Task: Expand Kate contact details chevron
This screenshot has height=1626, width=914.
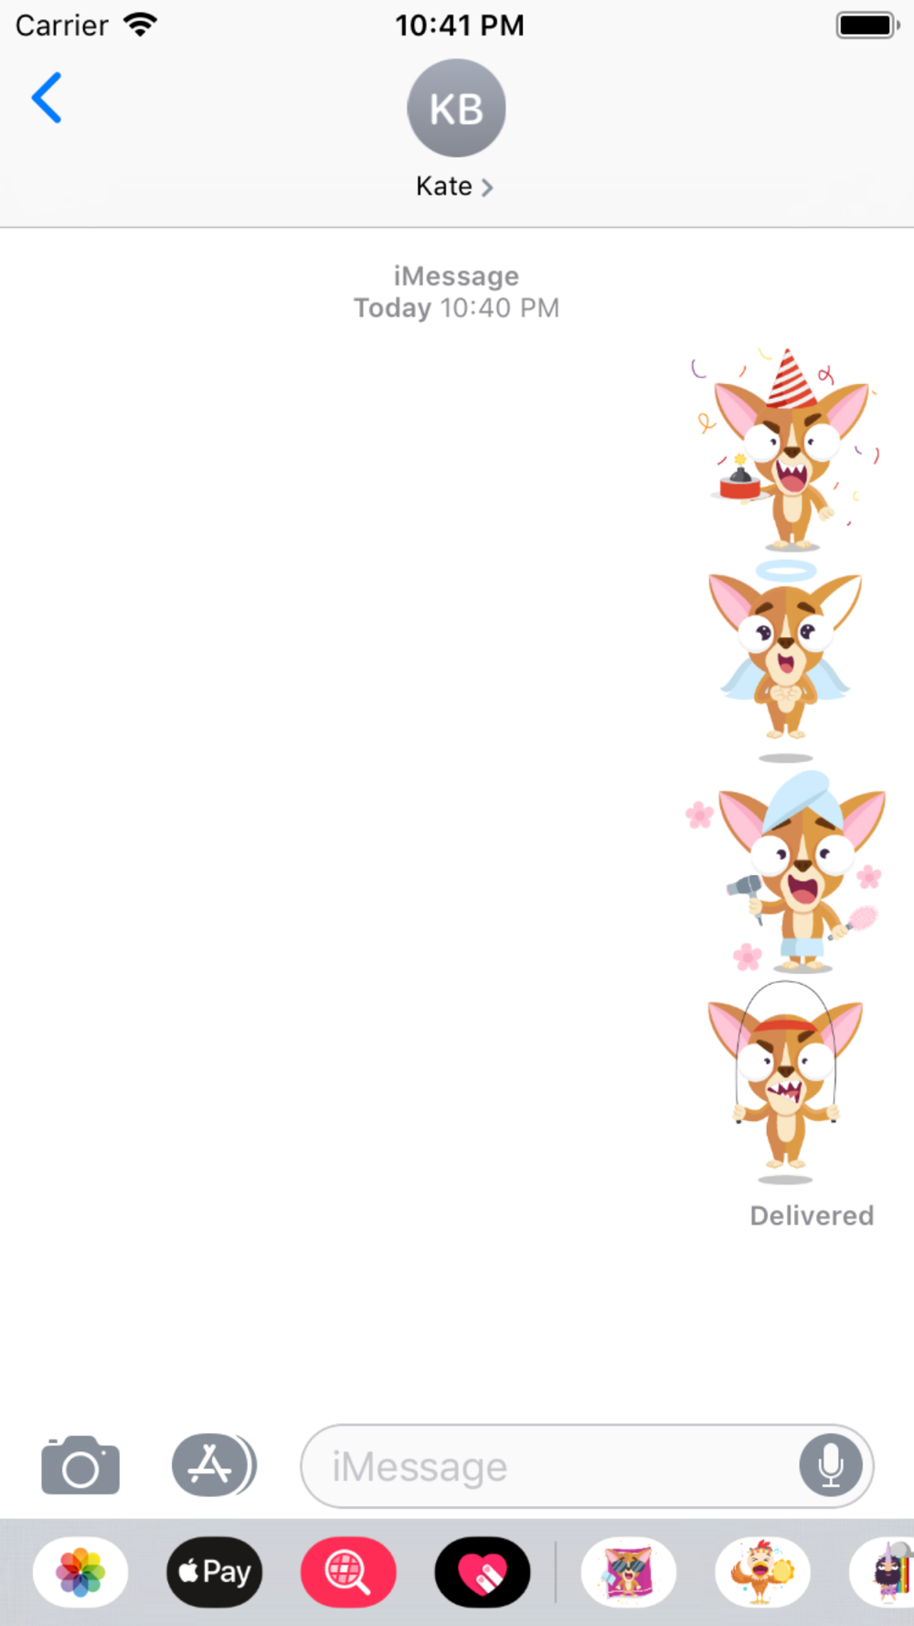Action: pos(487,187)
